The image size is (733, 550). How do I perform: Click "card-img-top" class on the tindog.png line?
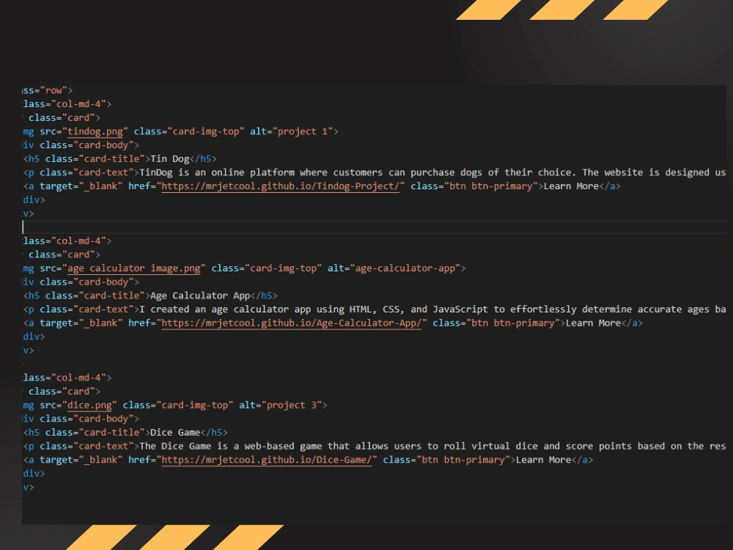point(206,131)
